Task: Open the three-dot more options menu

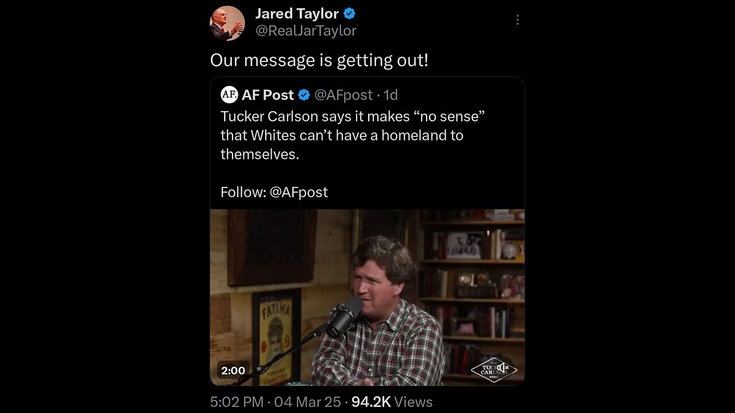Action: coord(517,20)
